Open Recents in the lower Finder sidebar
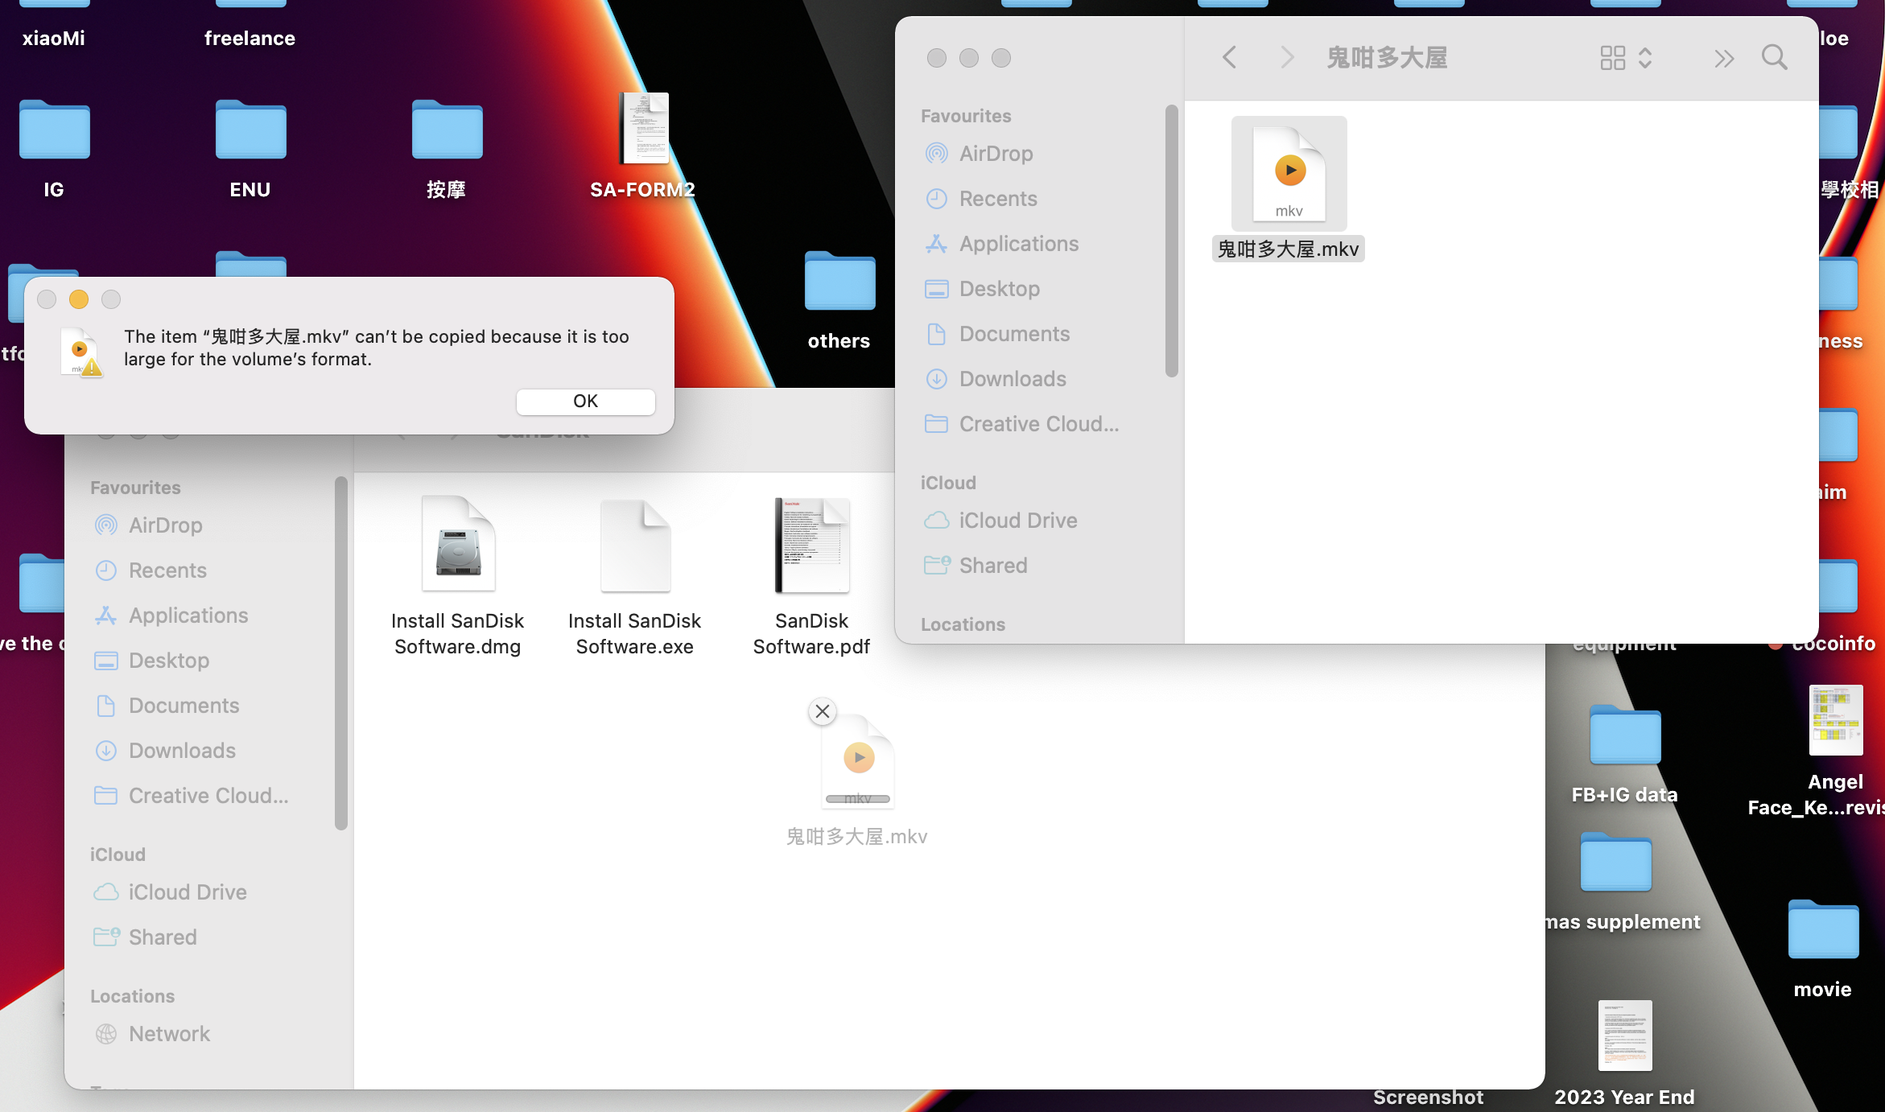Viewport: 1885px width, 1112px height. click(167, 570)
